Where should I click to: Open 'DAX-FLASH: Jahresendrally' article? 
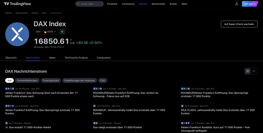tap(218, 112)
